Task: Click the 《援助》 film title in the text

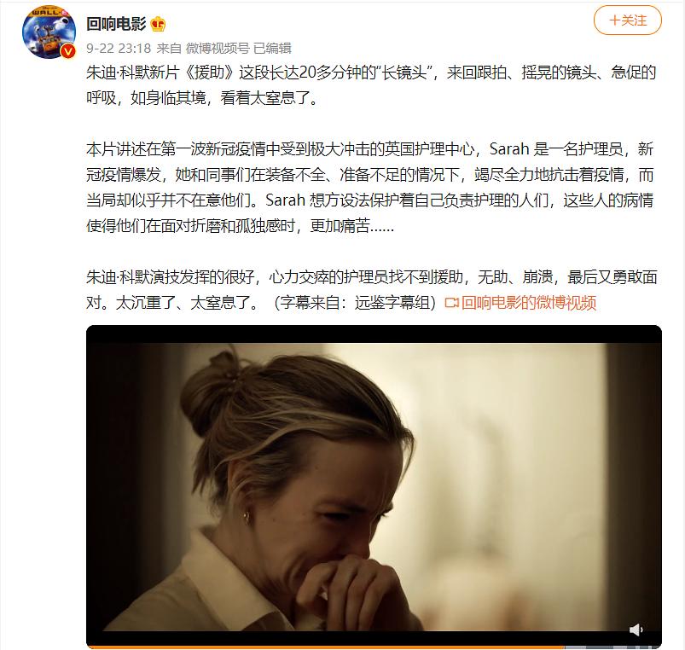Action: coord(209,73)
